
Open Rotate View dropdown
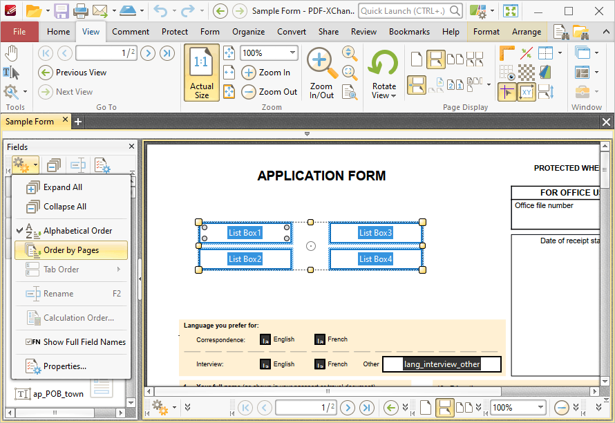click(384, 73)
